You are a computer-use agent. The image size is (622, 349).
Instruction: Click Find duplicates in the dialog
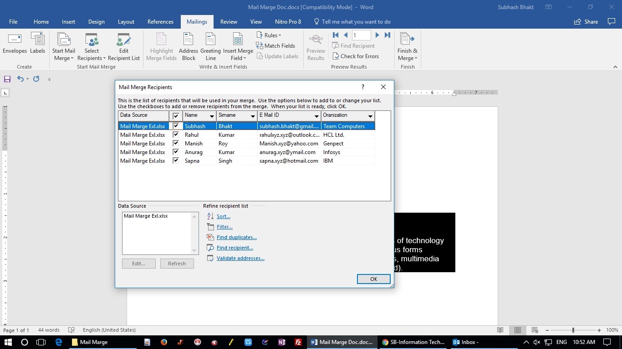point(237,237)
